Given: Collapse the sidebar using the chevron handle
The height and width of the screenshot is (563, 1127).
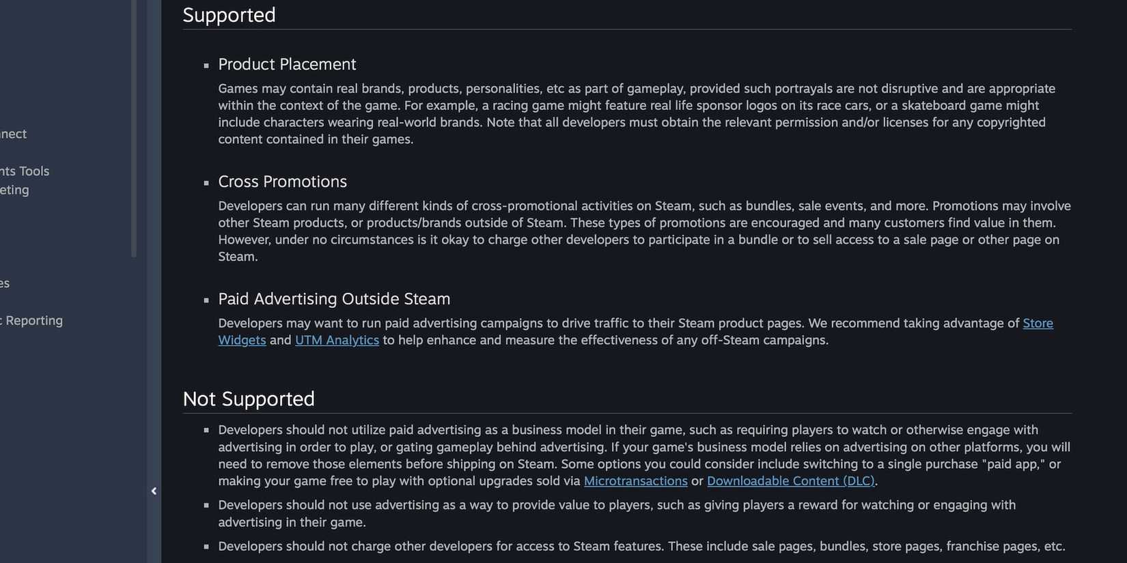Looking at the screenshot, I should 153,490.
